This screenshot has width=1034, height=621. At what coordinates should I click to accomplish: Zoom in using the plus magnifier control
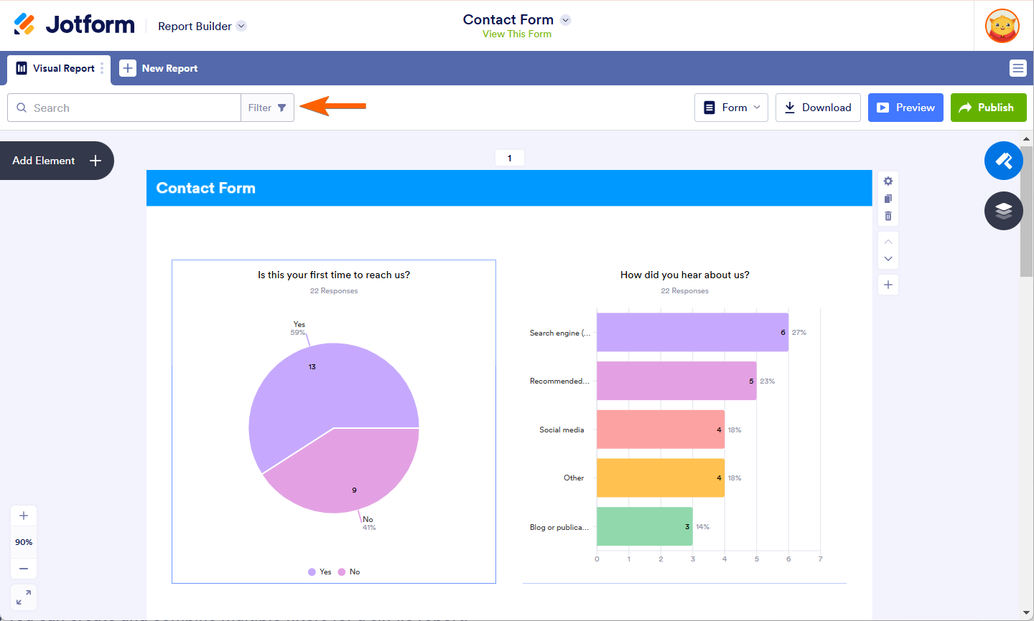23,516
